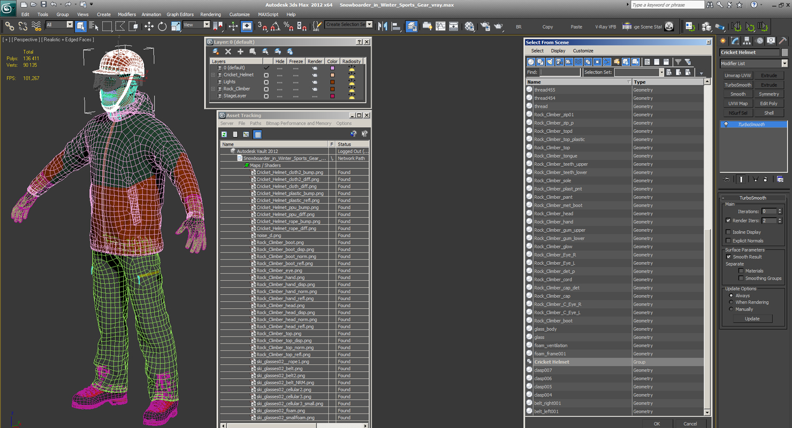Toggle the Angle Snap icon
This screenshot has width=792, height=428.
(275, 26)
